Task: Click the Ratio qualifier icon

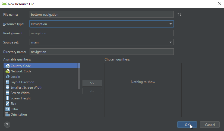Action: pyautogui.click(x=7, y=109)
